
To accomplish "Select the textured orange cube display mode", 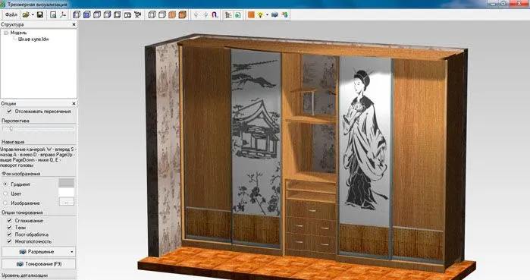I will (x=183, y=15).
